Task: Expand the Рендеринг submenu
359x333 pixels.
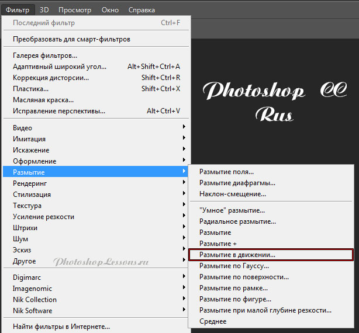Action: 96,183
